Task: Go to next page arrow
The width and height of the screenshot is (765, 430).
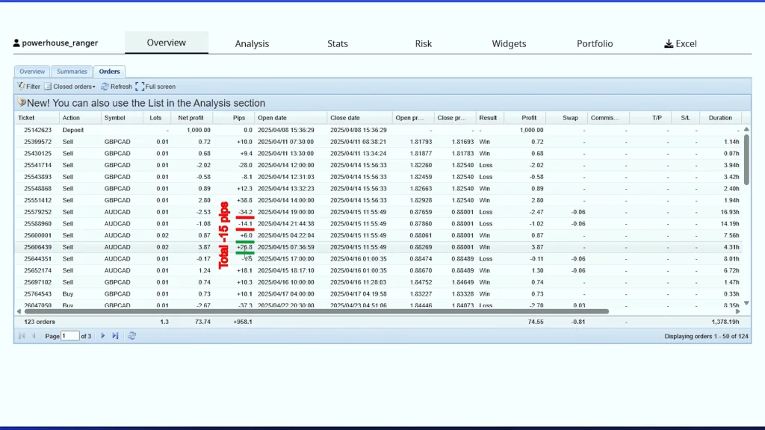Action: pyautogui.click(x=103, y=336)
